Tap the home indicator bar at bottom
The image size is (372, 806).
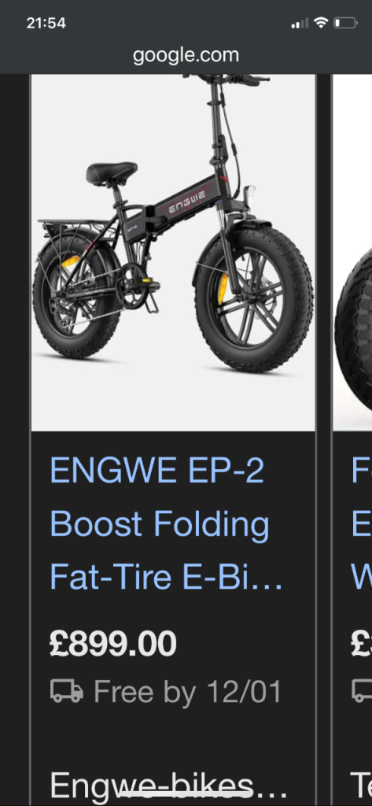186,795
